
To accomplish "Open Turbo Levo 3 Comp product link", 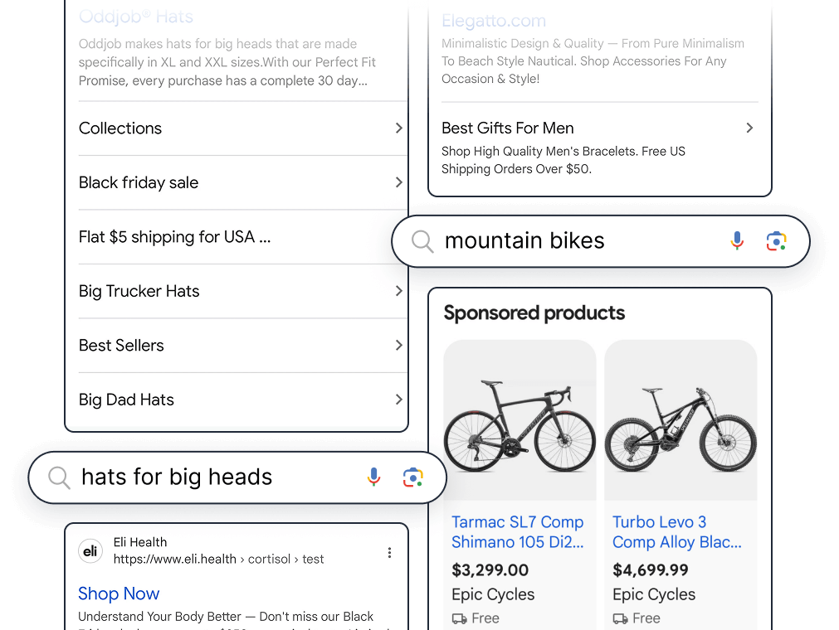I will pyautogui.click(x=676, y=532).
